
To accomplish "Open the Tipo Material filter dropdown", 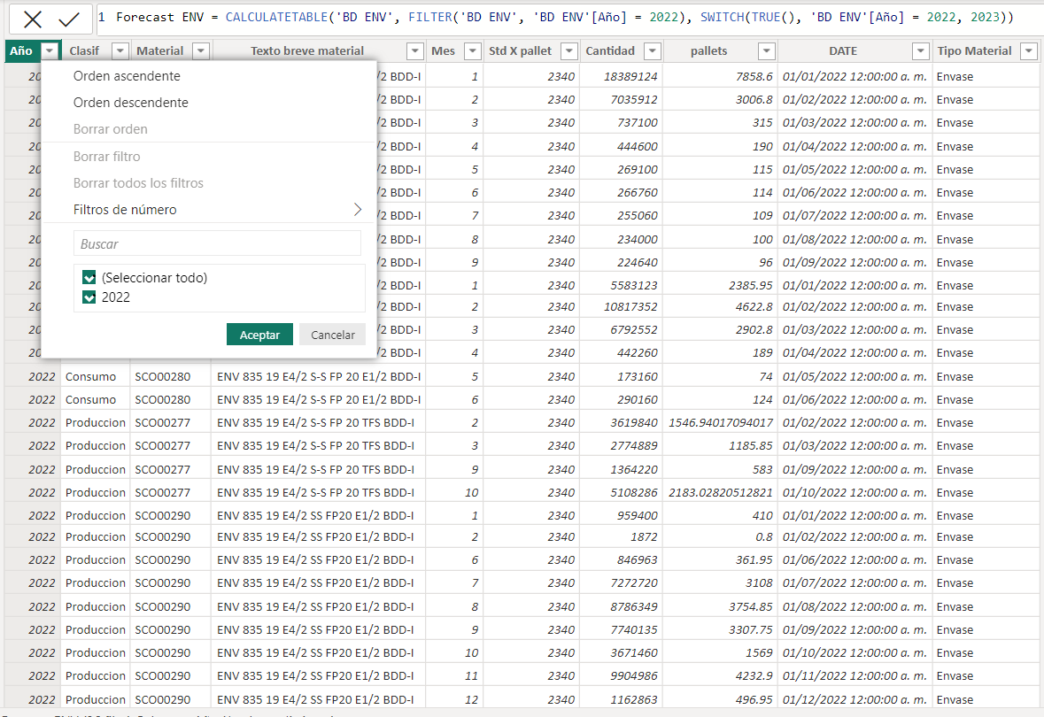I will [x=1029, y=50].
